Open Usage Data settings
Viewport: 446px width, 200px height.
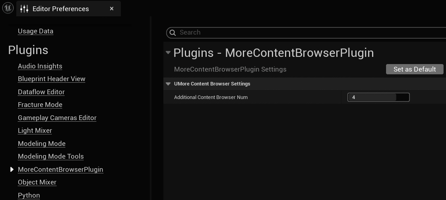click(x=35, y=31)
